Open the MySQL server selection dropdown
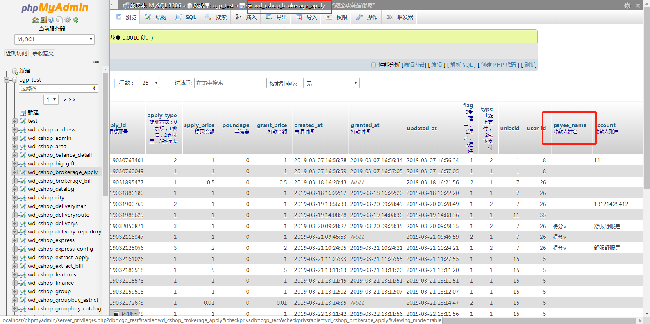Image resolution: width=650 pixels, height=324 pixels. coord(55,39)
